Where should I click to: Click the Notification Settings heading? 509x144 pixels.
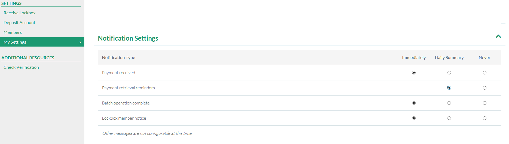coord(128,38)
